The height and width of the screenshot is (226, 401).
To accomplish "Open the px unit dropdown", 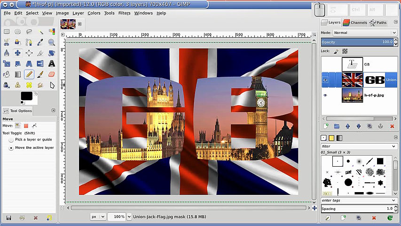I will pos(98,217).
